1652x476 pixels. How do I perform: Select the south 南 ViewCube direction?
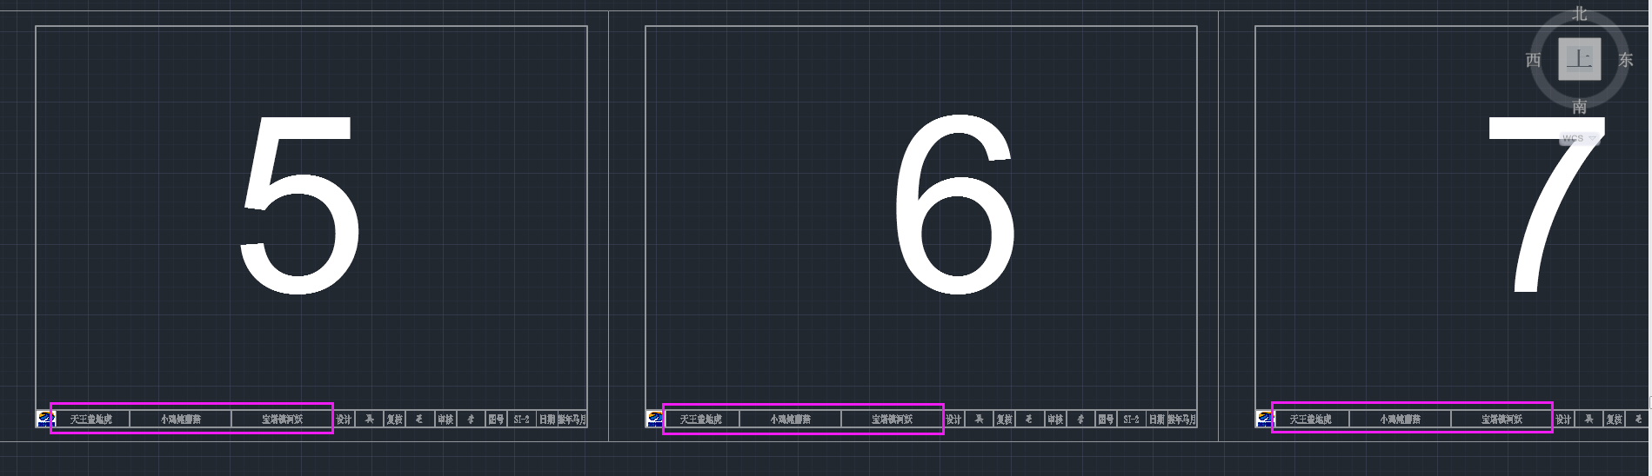click(x=1580, y=107)
